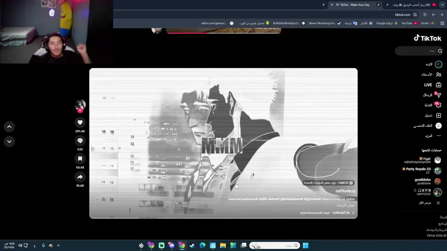The height and width of the screenshot is (251, 447).
Task: Open Steam from the taskbar
Action: (192, 245)
